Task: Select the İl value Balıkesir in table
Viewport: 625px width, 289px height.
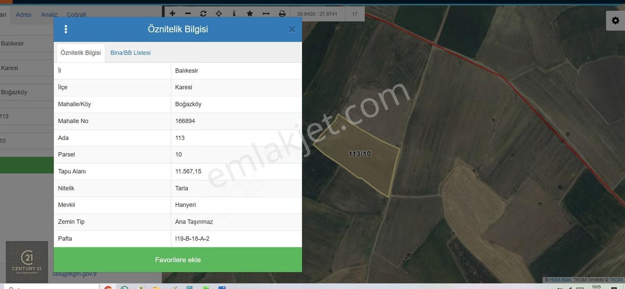Action: pyautogui.click(x=187, y=71)
